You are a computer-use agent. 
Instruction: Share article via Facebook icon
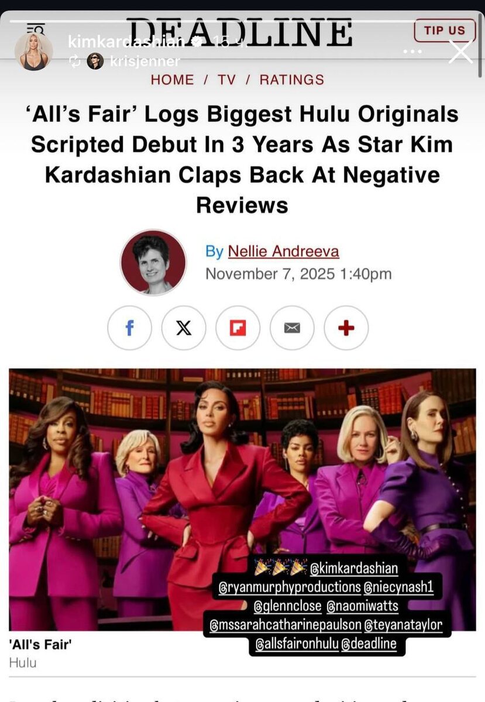tap(129, 328)
